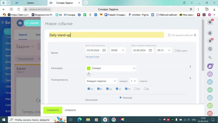This screenshot has width=218, height=123.
Task: Click the blue folder round icon
Action: point(20,23)
